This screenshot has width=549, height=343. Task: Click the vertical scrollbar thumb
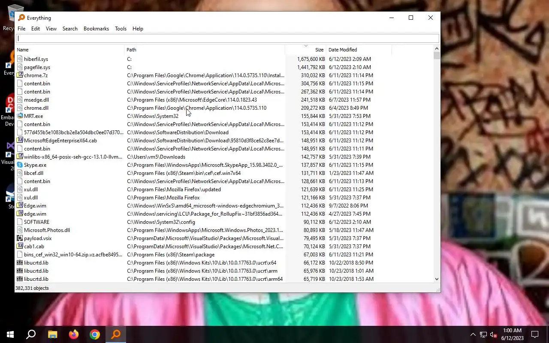click(x=437, y=55)
